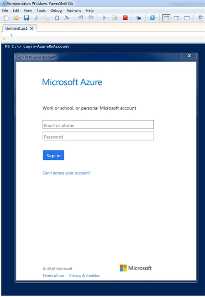The width and height of the screenshot is (205, 297).
Task: Redo action using the toolbar arrow
Action: click(91, 18)
